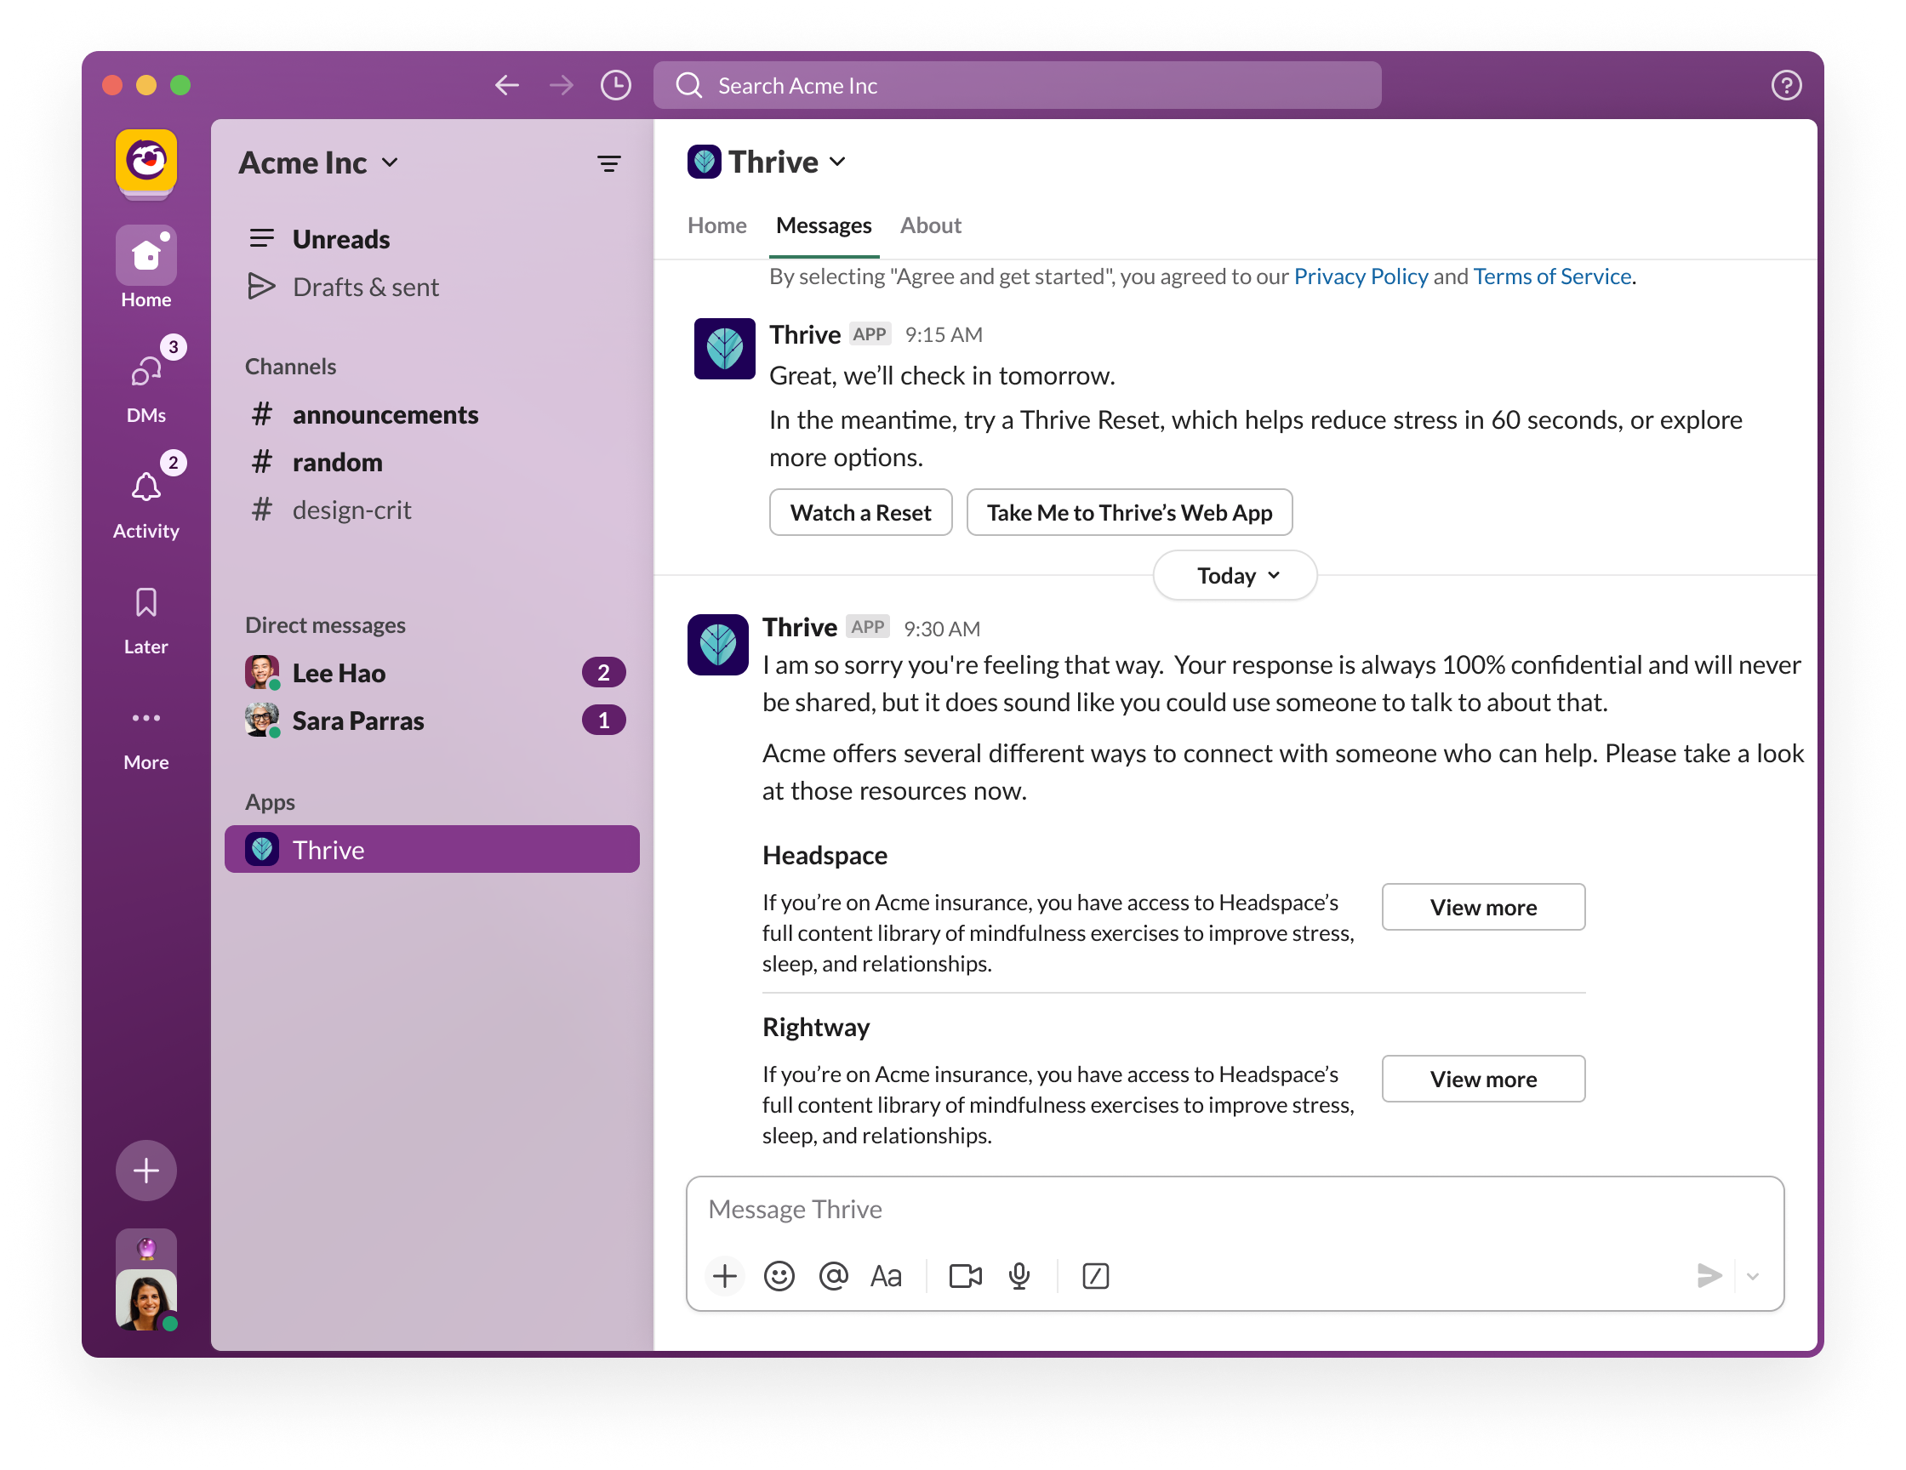
Task: Click the plus attach icon in composer
Action: click(x=724, y=1276)
